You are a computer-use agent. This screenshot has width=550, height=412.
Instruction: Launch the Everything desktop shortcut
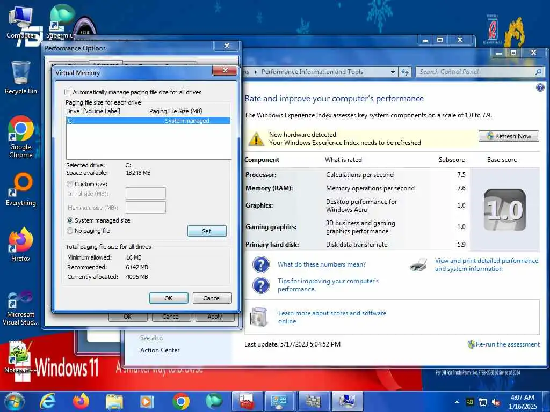[21, 189]
